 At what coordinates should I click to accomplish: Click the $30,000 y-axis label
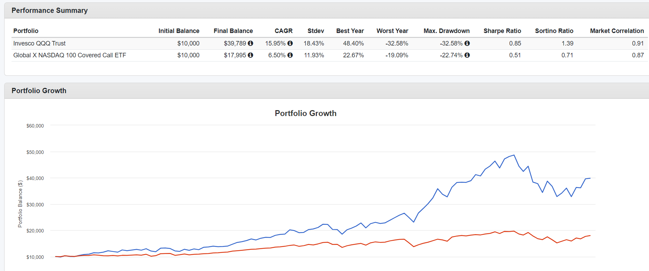pos(35,205)
